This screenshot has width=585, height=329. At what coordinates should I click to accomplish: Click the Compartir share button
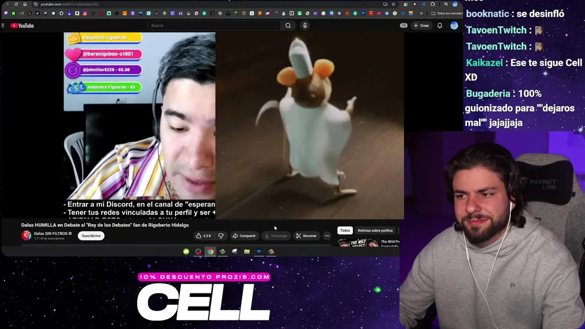click(x=244, y=236)
